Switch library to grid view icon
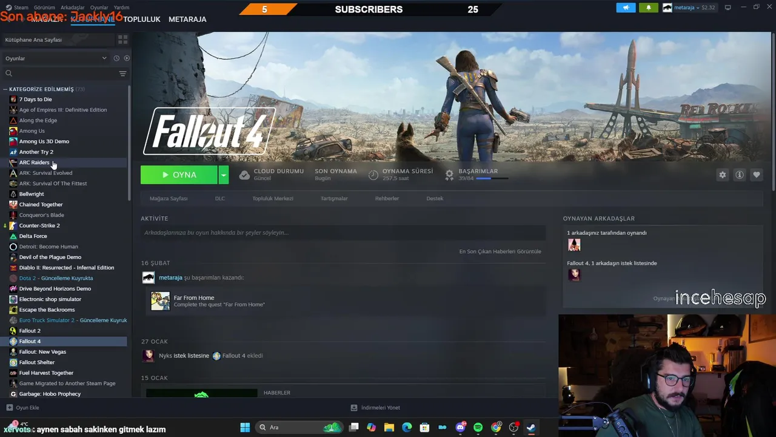776x437 pixels. [x=122, y=39]
